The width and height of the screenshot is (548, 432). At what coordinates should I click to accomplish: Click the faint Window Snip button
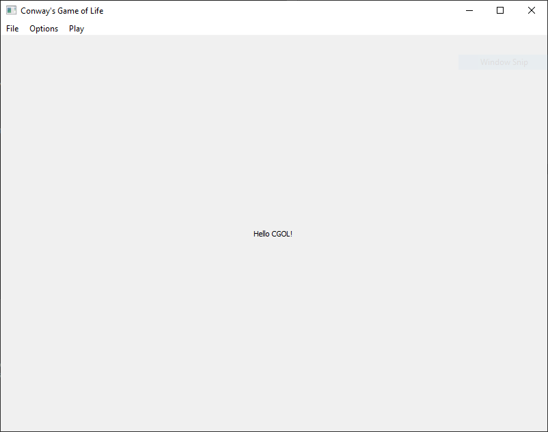click(x=504, y=62)
